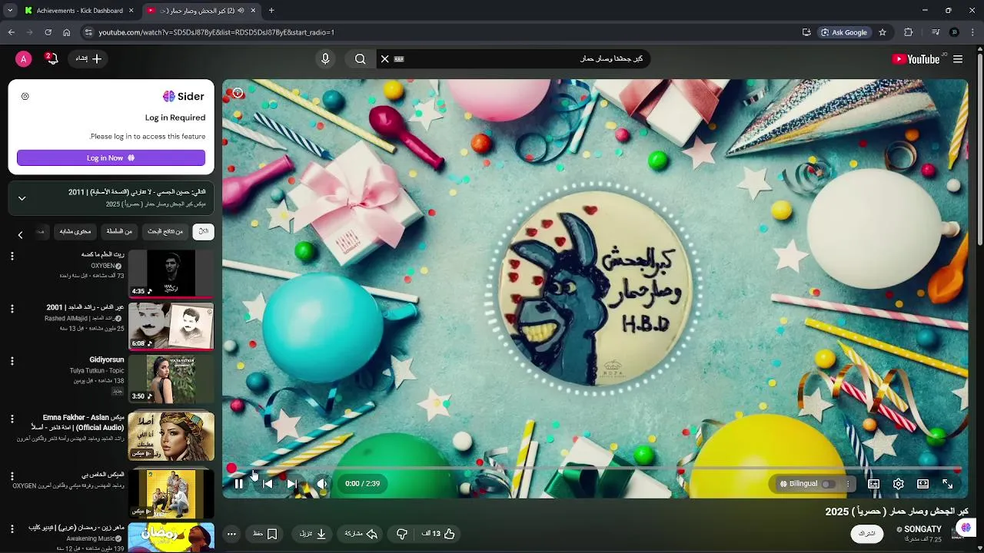984x553 pixels.
Task: Save video with حفظ button
Action: [x=265, y=534]
